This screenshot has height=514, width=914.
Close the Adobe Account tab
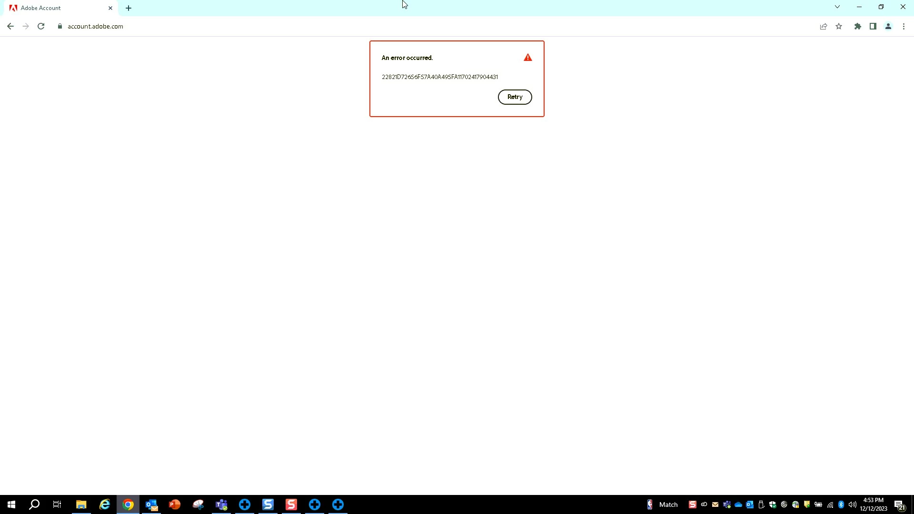pyautogui.click(x=110, y=8)
